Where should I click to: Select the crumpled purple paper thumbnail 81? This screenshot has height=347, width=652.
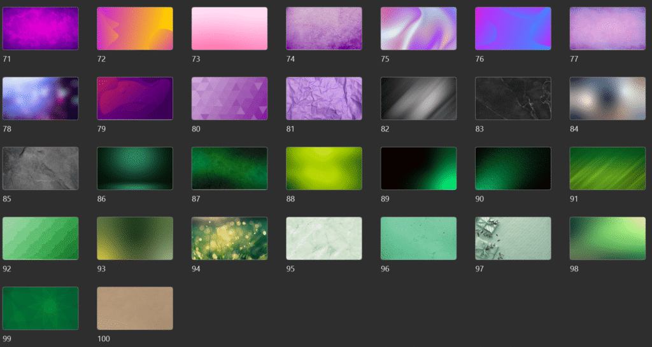324,99
